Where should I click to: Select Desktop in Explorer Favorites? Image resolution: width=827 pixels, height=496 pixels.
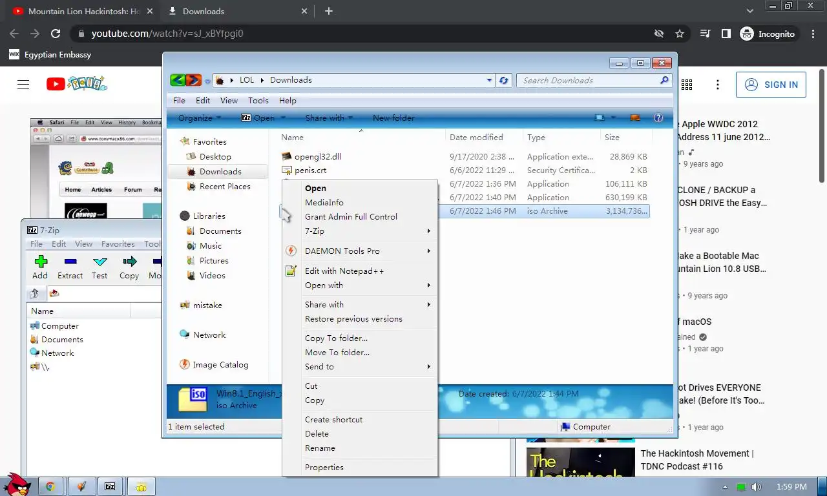pos(215,157)
